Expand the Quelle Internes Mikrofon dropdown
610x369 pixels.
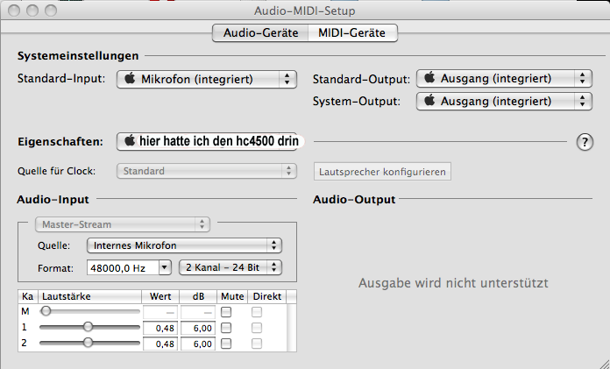(x=183, y=245)
